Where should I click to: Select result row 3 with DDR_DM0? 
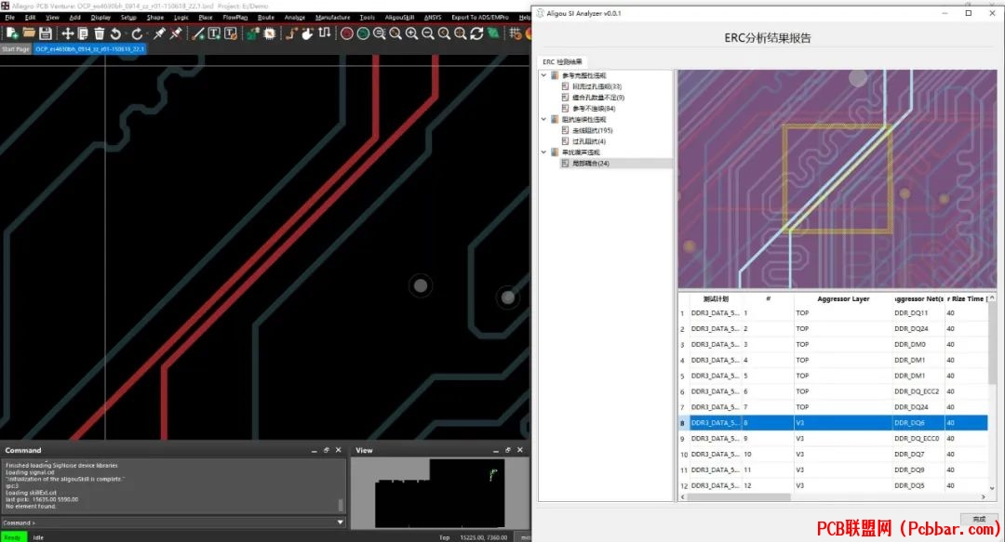pos(833,345)
